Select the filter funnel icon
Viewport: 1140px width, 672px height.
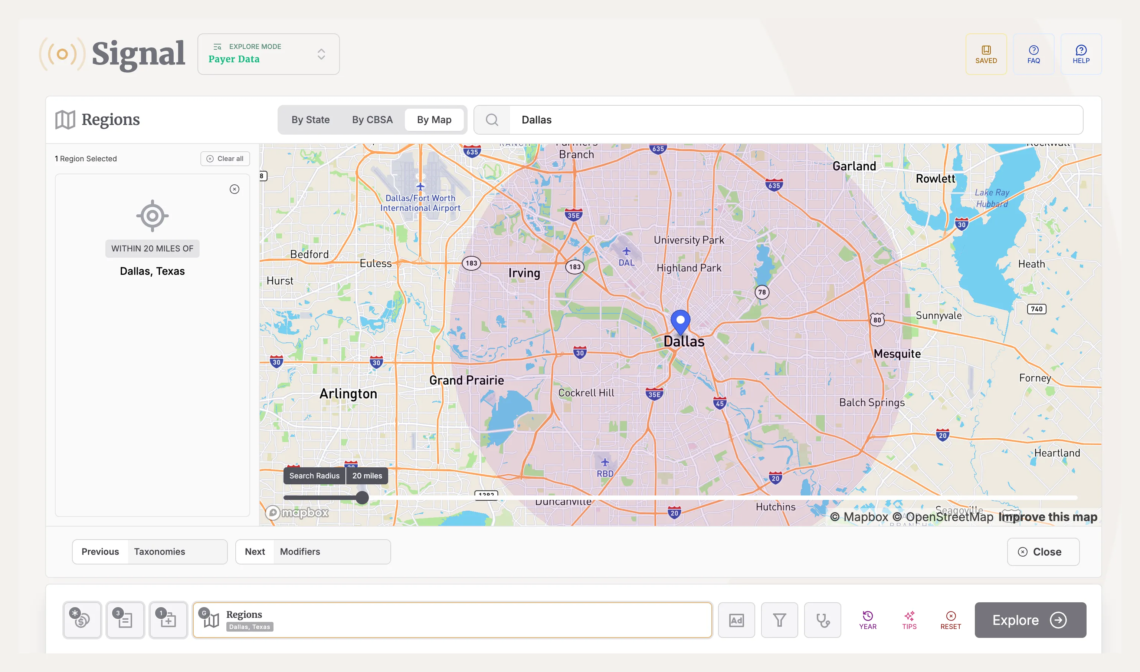click(x=779, y=620)
